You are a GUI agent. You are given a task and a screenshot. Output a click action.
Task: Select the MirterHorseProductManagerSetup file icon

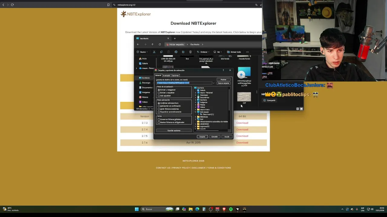[x=244, y=73]
